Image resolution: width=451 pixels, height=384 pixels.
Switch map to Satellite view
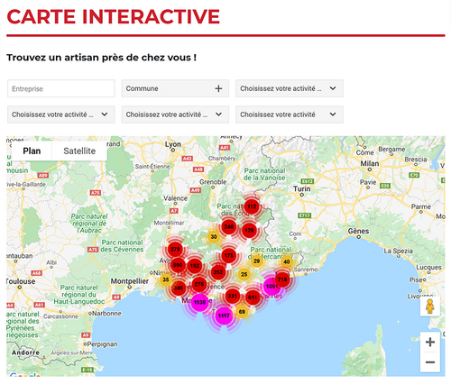(x=79, y=151)
